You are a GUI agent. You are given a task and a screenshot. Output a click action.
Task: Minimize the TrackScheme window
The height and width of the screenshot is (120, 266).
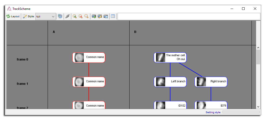tap(232, 9)
